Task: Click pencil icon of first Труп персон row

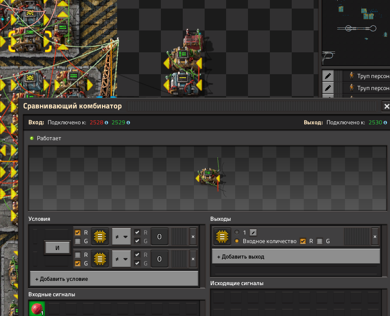Action: pos(328,76)
